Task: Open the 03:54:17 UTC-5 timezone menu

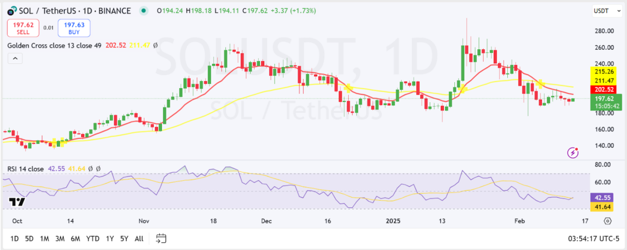Action: pyautogui.click(x=594, y=239)
